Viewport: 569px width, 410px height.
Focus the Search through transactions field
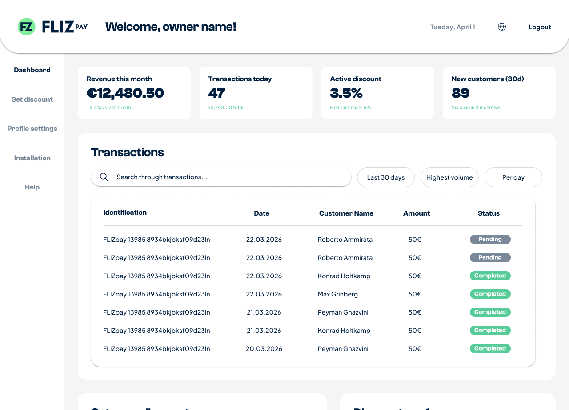(221, 177)
